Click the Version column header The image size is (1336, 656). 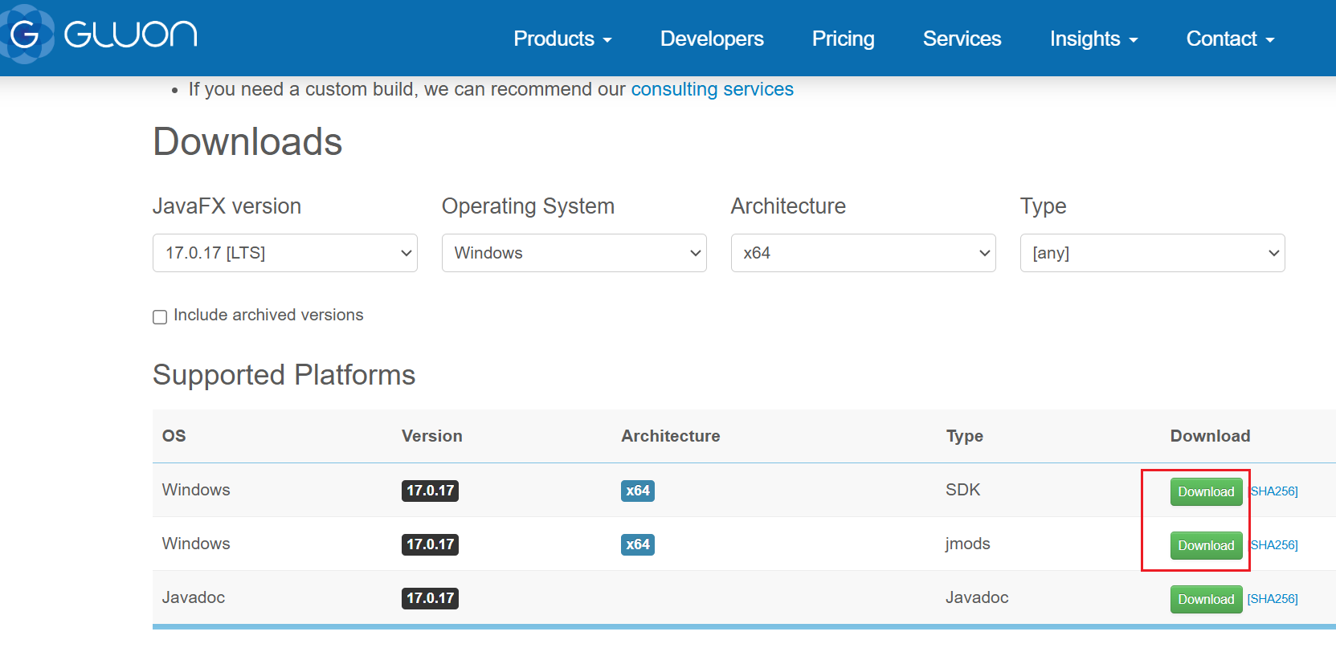tap(432, 436)
